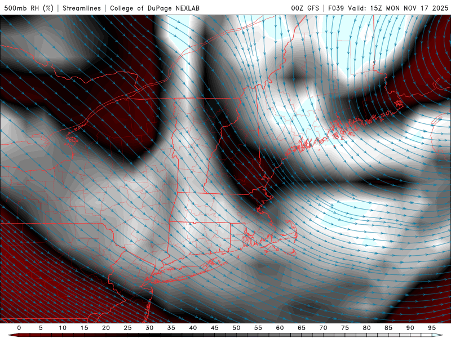
Task: Click the 45 tick label on the color scale
Action: point(215,328)
